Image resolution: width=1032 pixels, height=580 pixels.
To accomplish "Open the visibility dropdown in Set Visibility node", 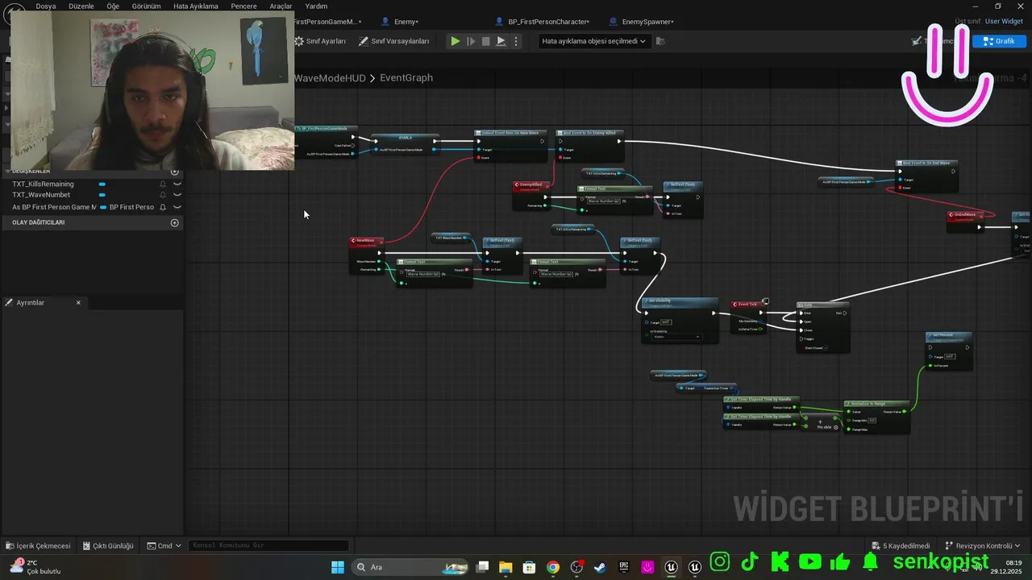I will pos(676,337).
